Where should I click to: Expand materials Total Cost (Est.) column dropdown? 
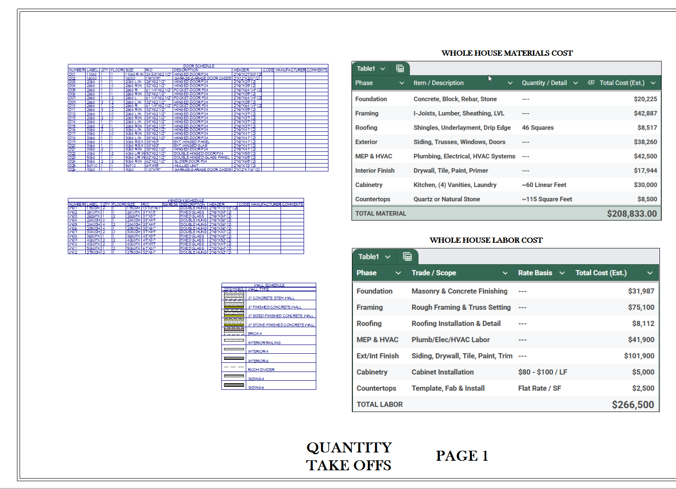(653, 83)
